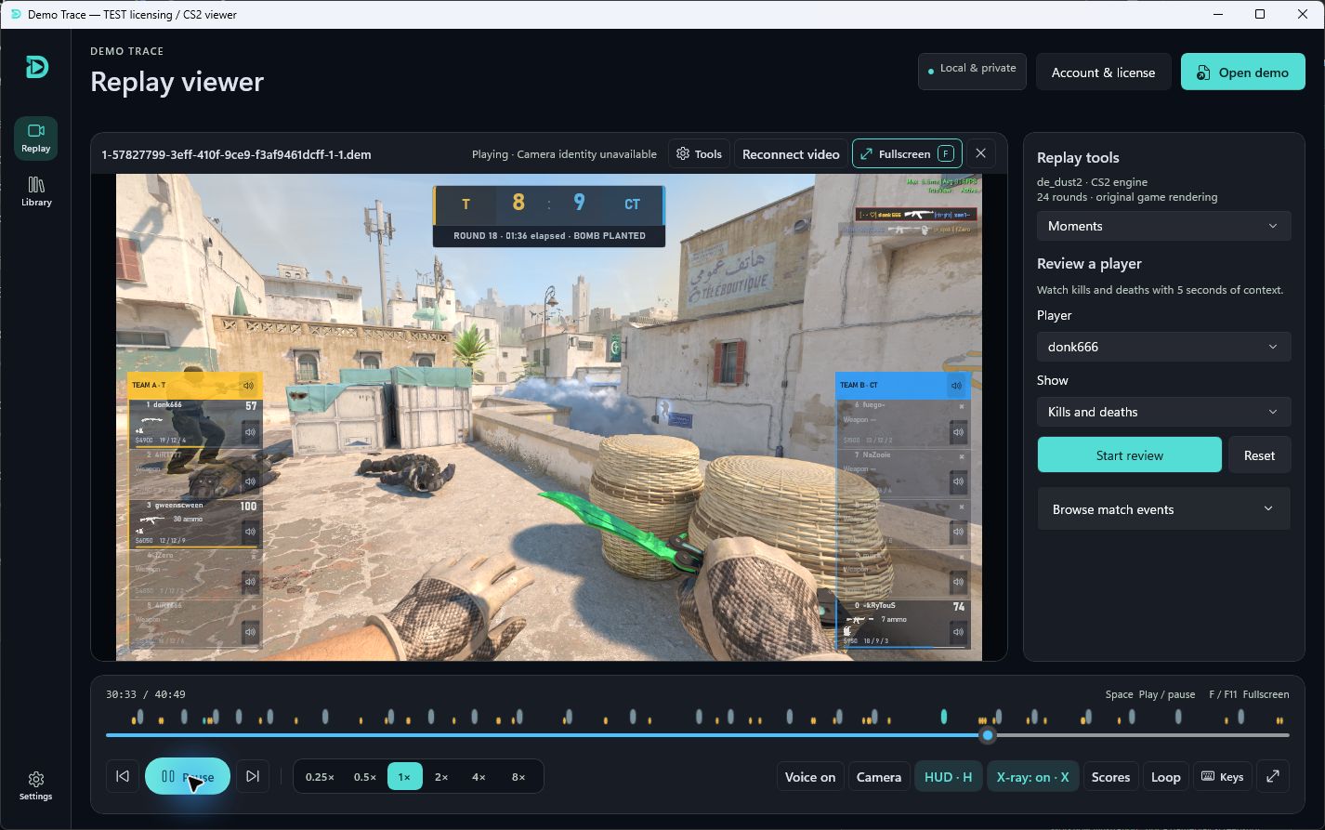This screenshot has width=1325, height=830.
Task: Open the Show dropdown Kills and deaths
Action: [1163, 412]
